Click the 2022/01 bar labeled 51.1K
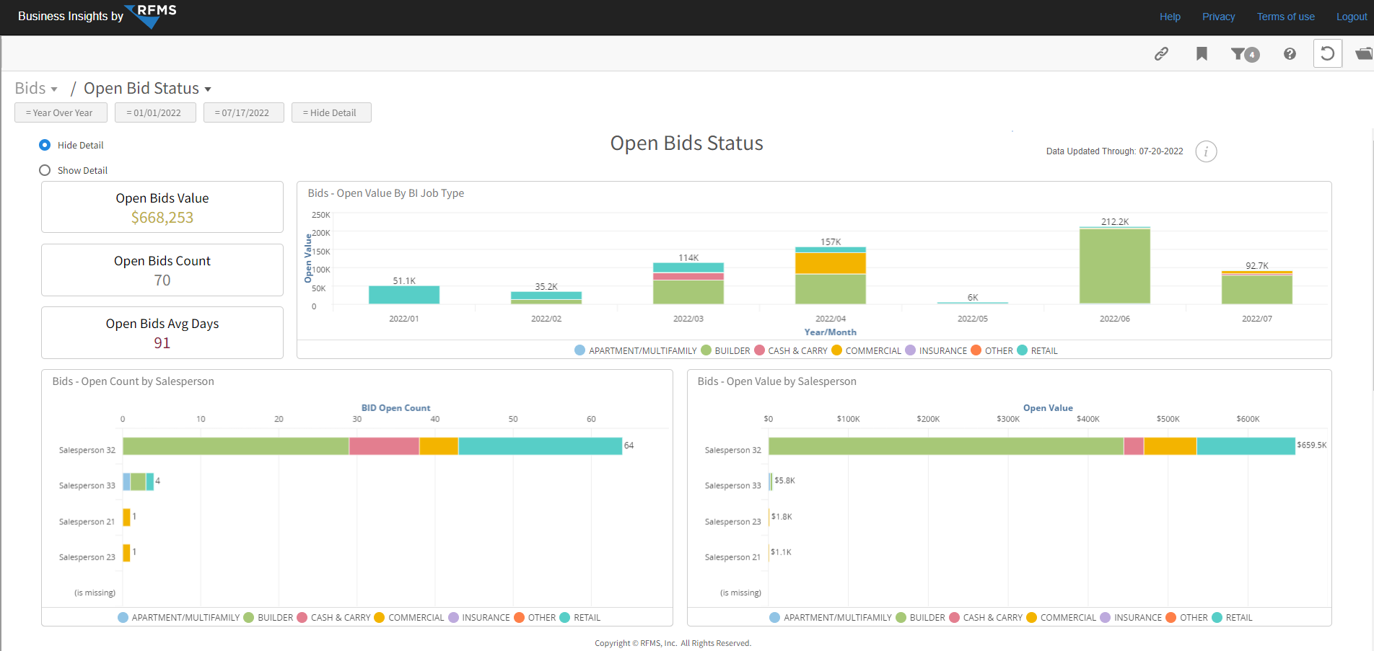1374x651 pixels. pos(404,295)
